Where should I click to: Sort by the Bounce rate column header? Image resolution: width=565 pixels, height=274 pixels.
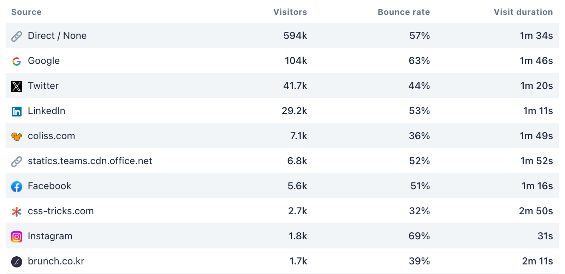[x=404, y=12]
